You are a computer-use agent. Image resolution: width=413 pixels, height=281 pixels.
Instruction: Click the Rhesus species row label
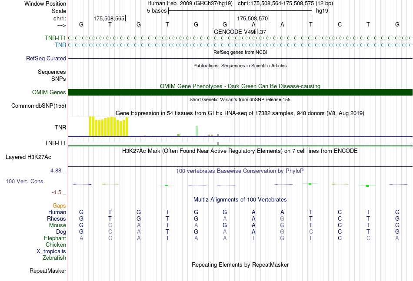(57, 218)
